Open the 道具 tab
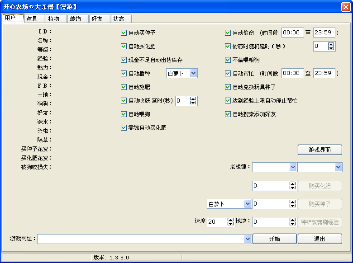The height and width of the screenshot is (263, 353). [34, 19]
